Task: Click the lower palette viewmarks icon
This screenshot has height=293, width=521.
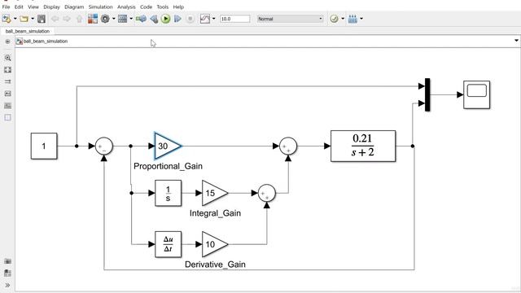Action: (7, 273)
